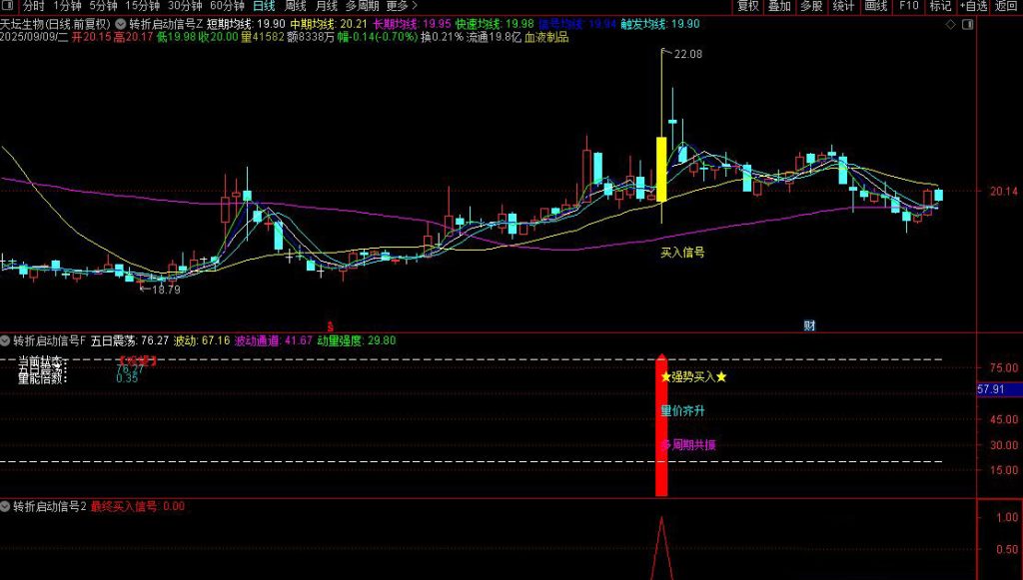Image resolution: width=1023 pixels, height=580 pixels.
Task: Click the 返回 back button
Action: [1007, 6]
